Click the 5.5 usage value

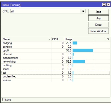69,54
